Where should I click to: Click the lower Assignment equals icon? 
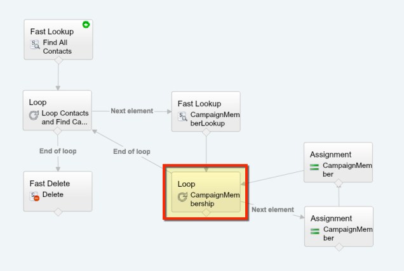point(314,231)
